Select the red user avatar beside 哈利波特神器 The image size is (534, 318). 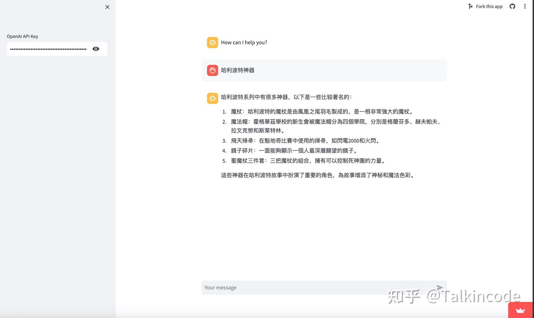coord(212,70)
